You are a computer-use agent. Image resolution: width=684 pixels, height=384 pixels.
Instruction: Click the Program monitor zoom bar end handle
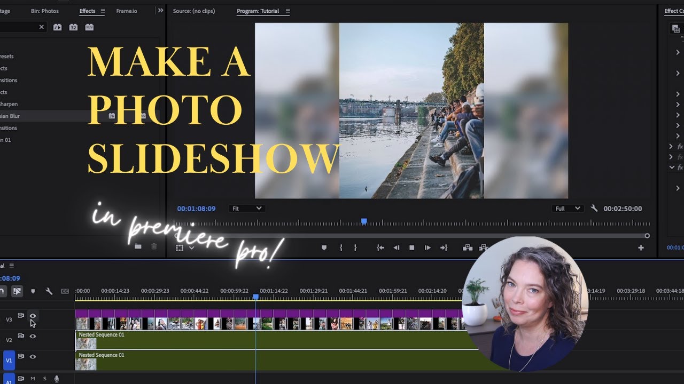pyautogui.click(x=647, y=235)
